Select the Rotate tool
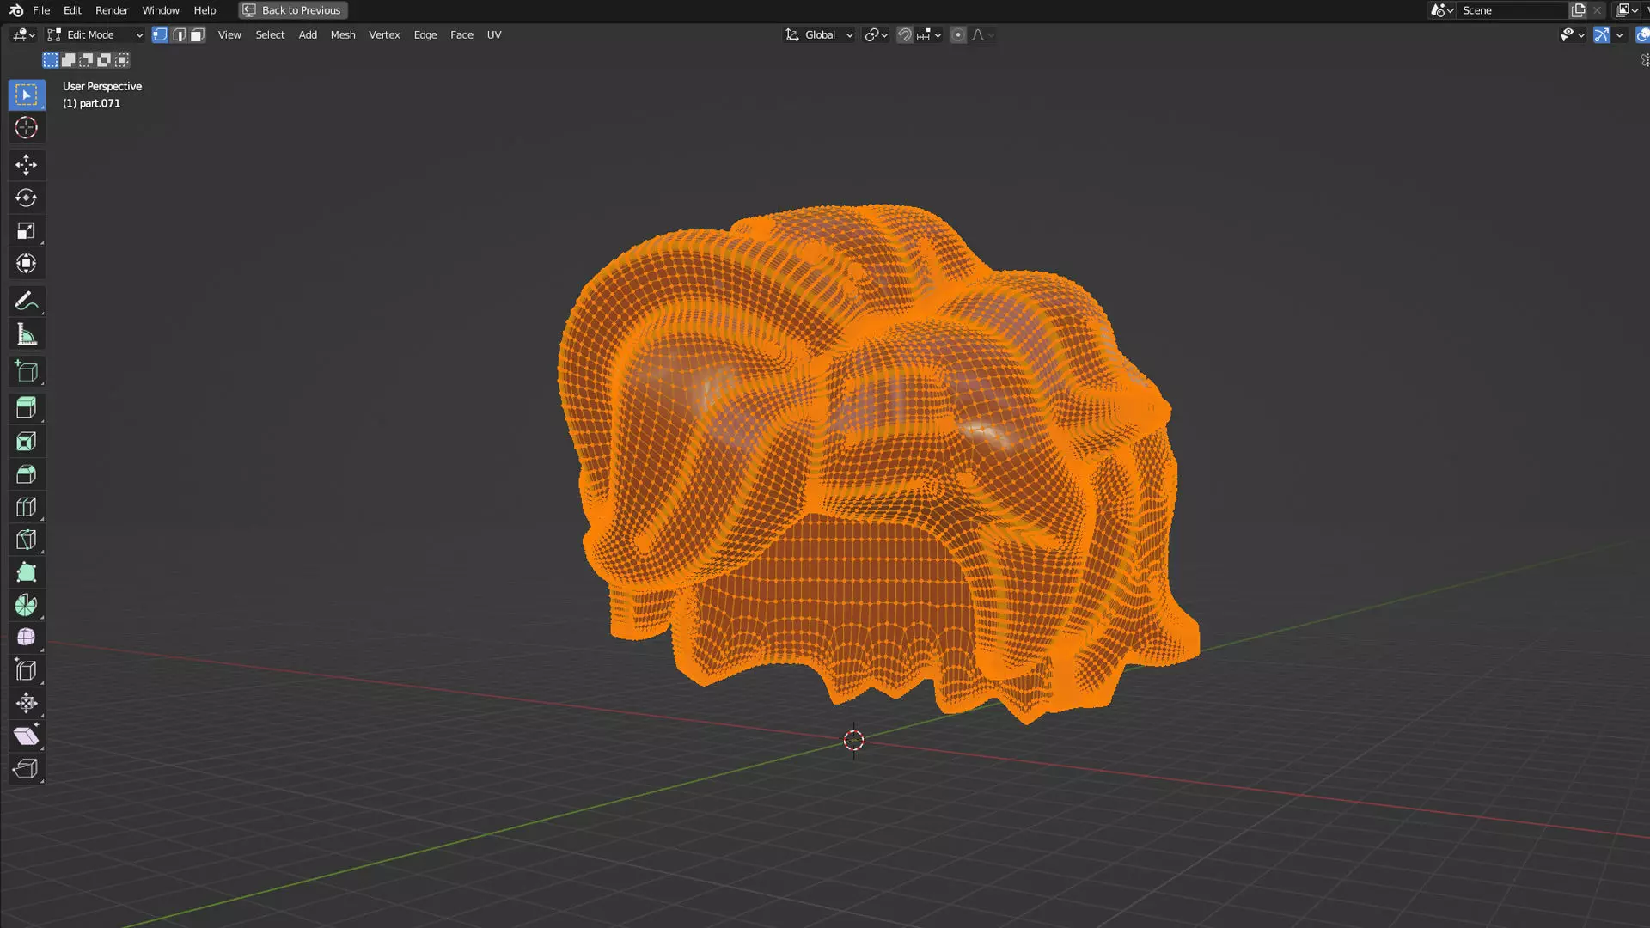The height and width of the screenshot is (928, 1650). point(26,198)
